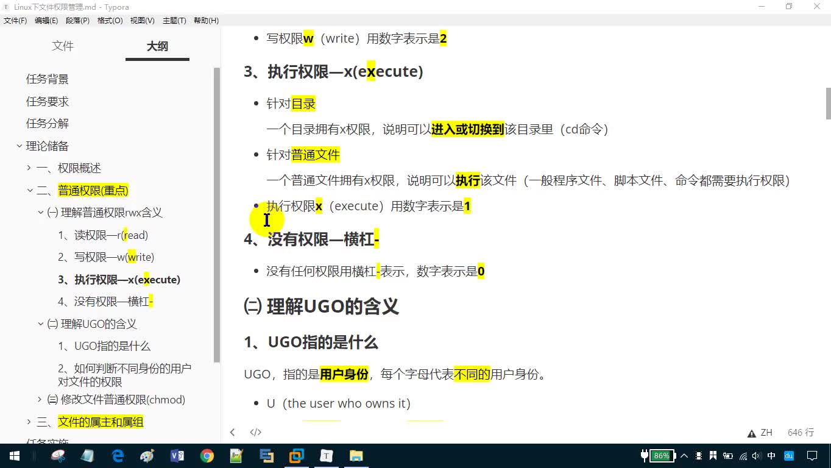The width and height of the screenshot is (831, 468).
Task: Switch to Typora taskbar icon
Action: [327, 456]
